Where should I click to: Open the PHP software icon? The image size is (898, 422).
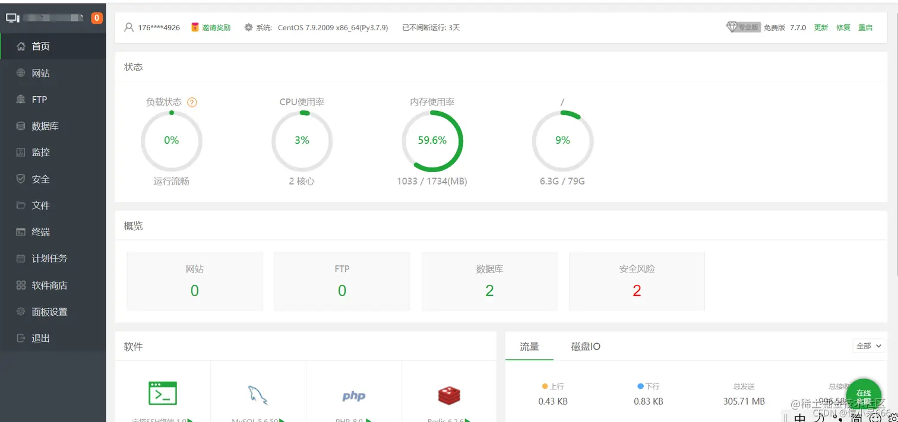point(354,396)
